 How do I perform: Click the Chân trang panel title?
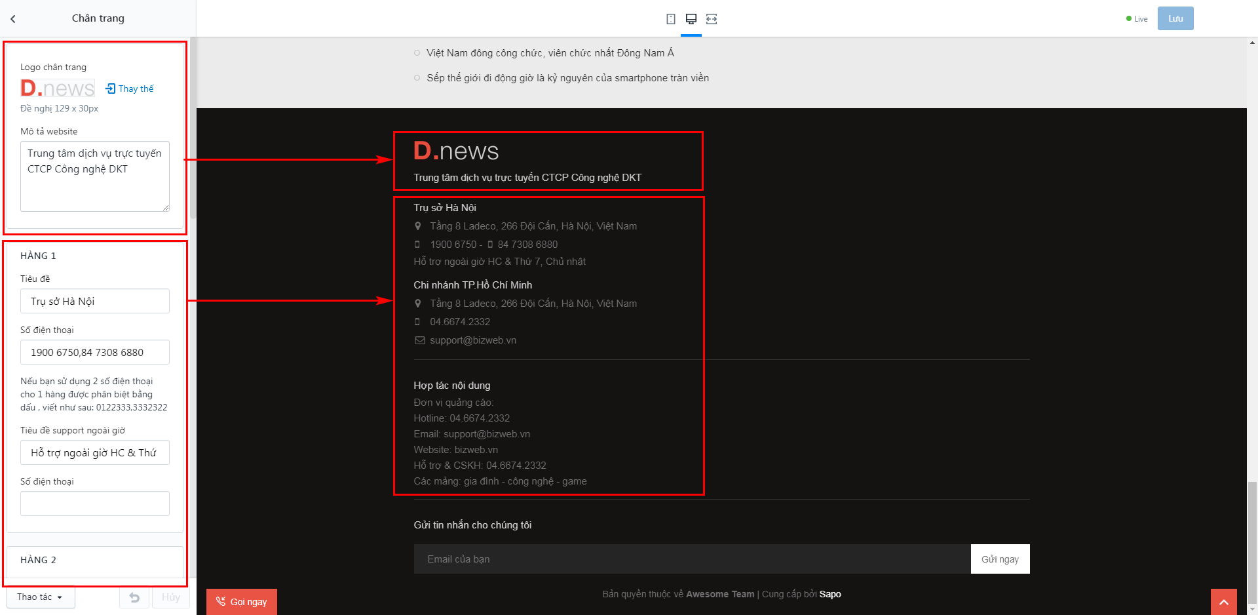(x=98, y=18)
